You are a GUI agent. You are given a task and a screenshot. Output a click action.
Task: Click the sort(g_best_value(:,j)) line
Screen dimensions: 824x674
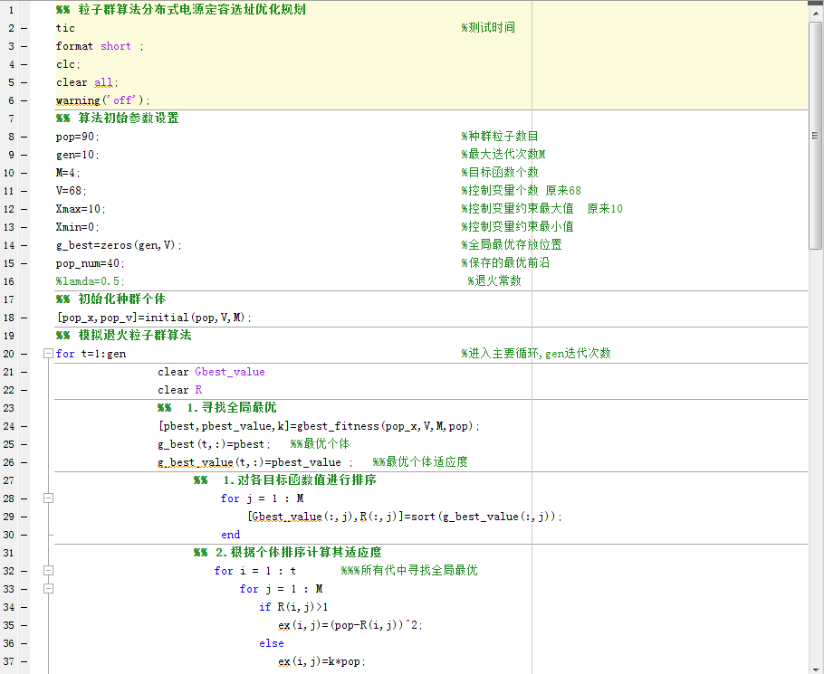coord(405,517)
